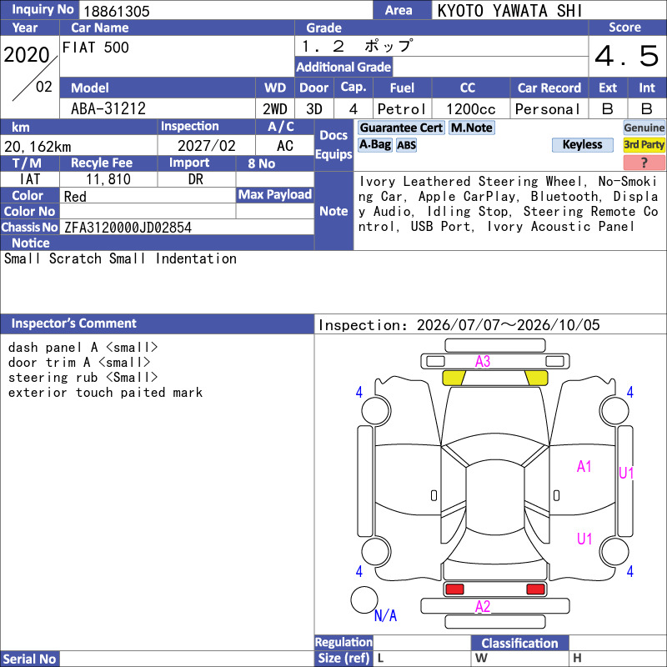Click the car name FIAT 500
This screenshot has width=667, height=667.
tap(96, 48)
